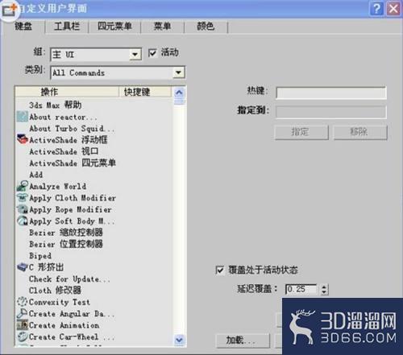Sort by the 操作 column header
The image size is (403, 355).
67,92
